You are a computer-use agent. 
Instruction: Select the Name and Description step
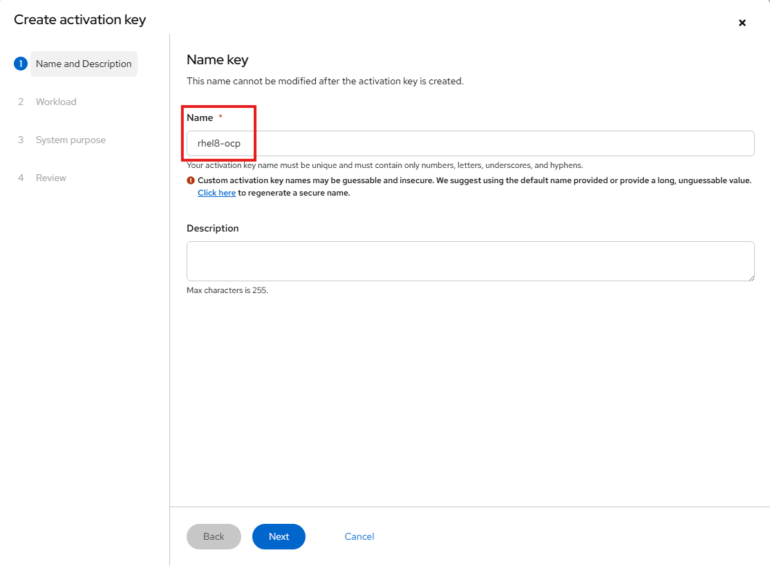pyautogui.click(x=84, y=64)
